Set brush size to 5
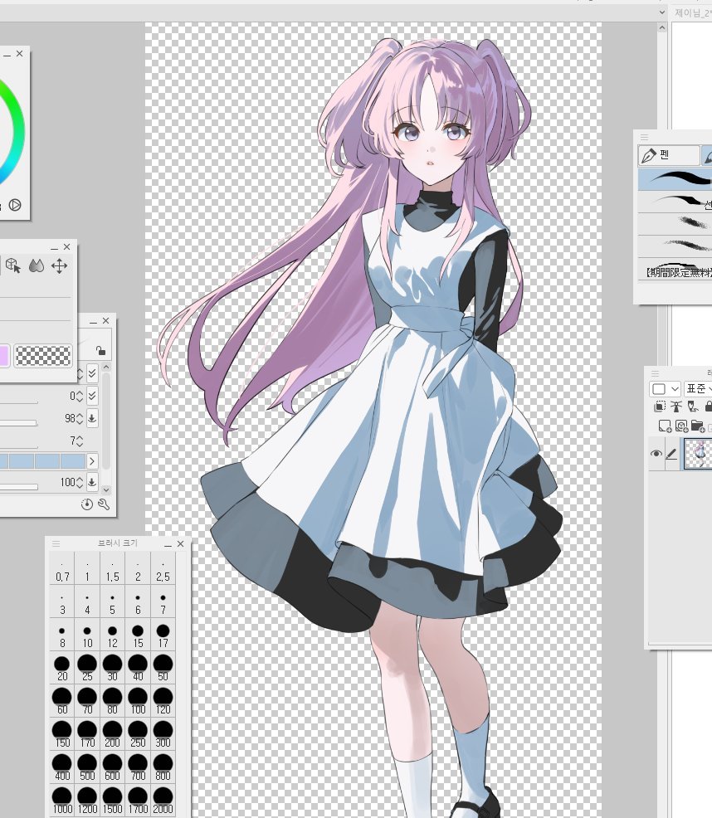 point(112,602)
